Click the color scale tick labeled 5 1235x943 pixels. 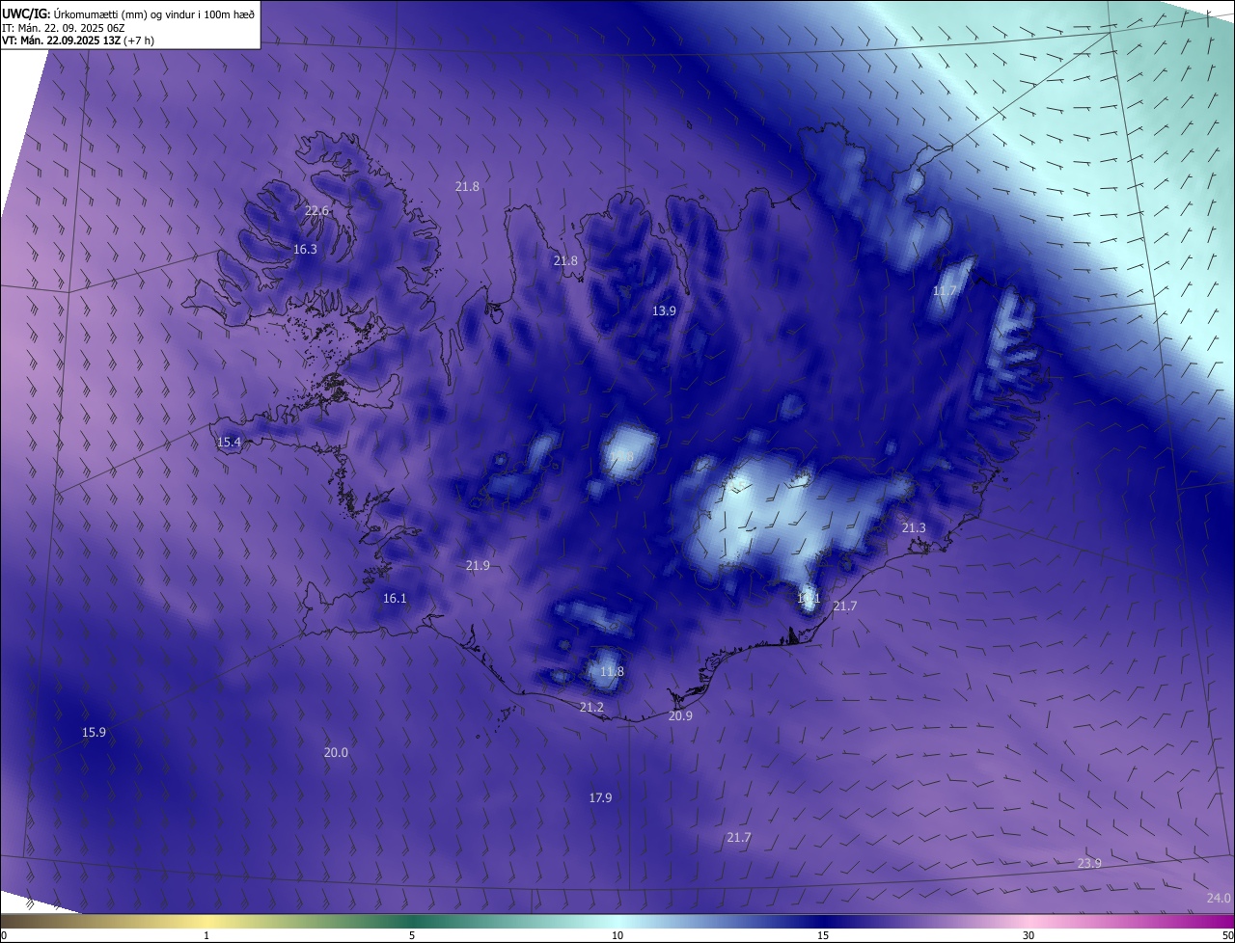[412, 935]
